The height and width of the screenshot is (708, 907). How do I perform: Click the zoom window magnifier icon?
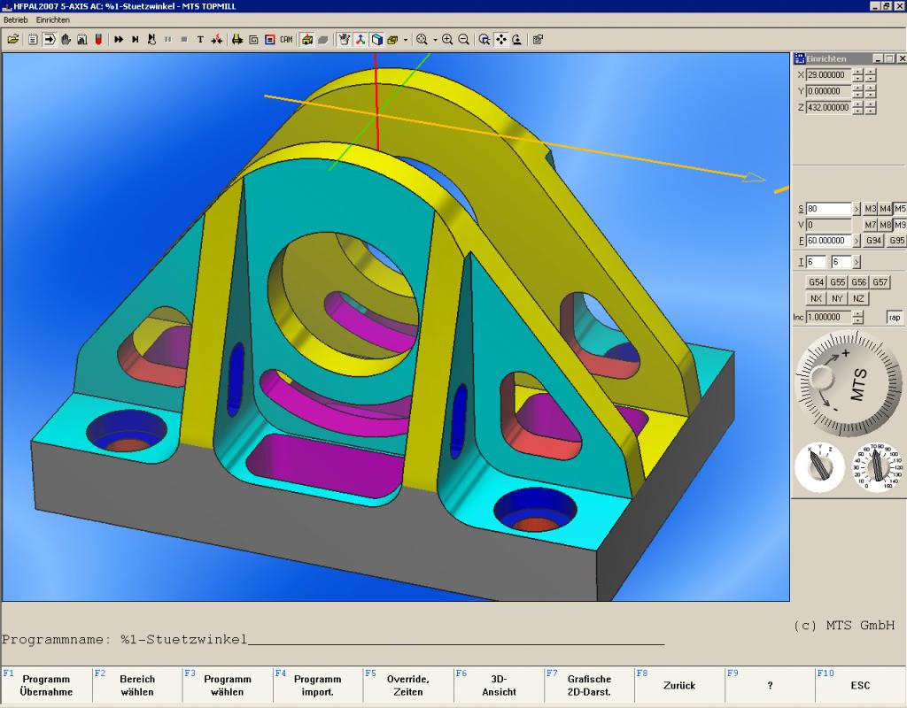(x=485, y=39)
